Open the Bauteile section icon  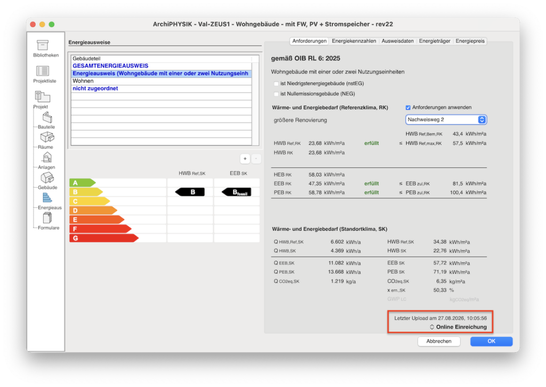(x=47, y=118)
